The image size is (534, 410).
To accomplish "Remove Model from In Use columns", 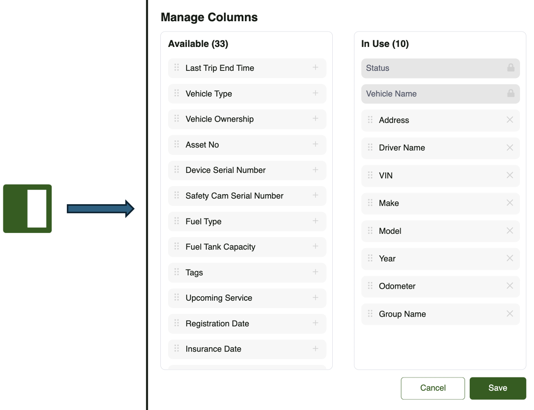I will pyautogui.click(x=510, y=231).
